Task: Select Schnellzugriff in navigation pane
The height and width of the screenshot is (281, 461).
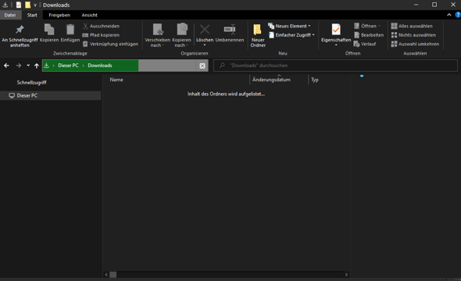Action: pyautogui.click(x=31, y=83)
